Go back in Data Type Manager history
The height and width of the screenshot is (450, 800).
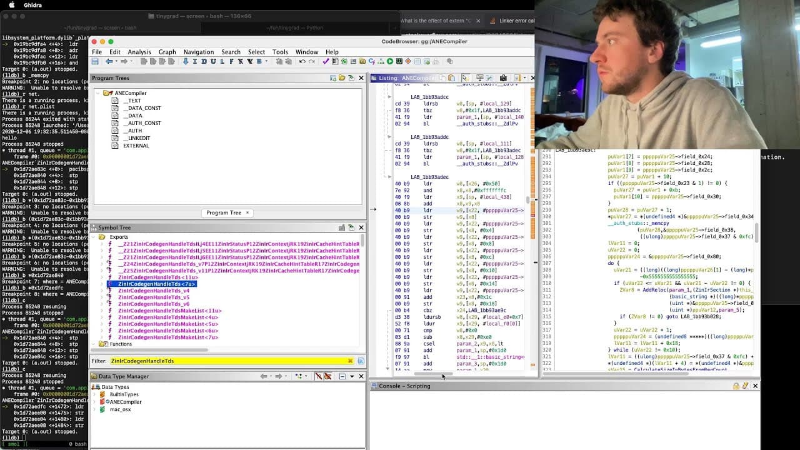(x=264, y=376)
